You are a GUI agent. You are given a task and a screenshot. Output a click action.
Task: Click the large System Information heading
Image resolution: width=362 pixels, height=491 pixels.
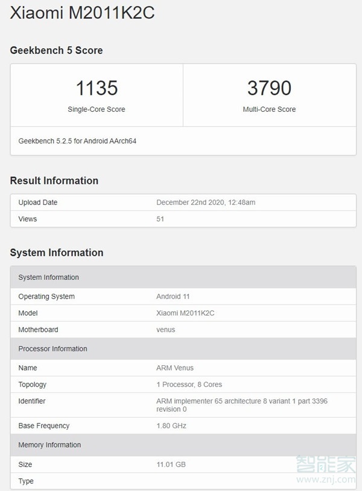coord(57,253)
